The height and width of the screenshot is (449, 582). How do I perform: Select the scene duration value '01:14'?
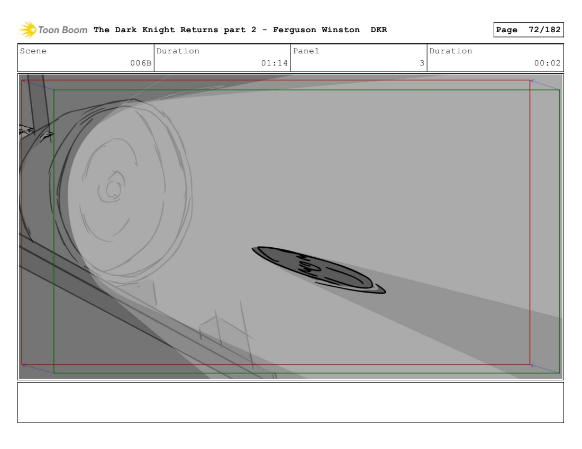(x=274, y=63)
